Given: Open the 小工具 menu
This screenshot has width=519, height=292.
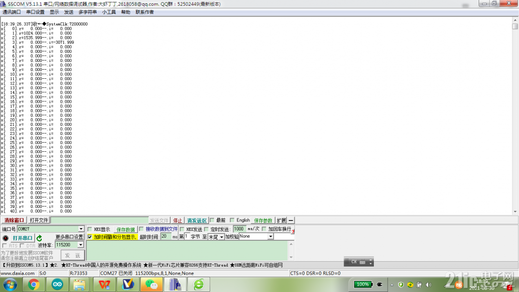Looking at the screenshot, I should click(x=109, y=12).
